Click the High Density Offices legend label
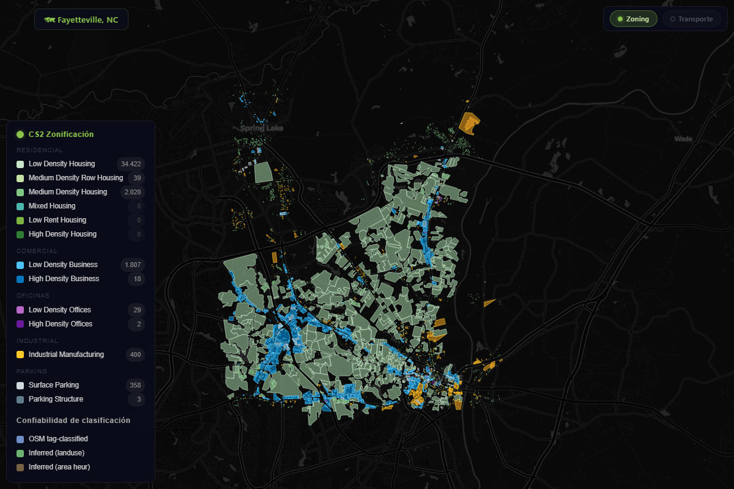Image resolution: width=734 pixels, height=489 pixels. click(61, 324)
